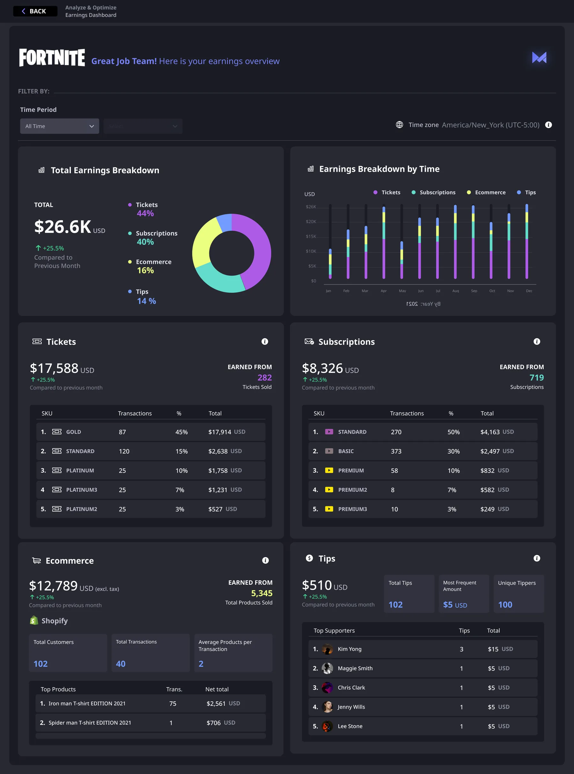This screenshot has width=574, height=774.
Task: Click the Fortnite logo
Action: point(52,58)
